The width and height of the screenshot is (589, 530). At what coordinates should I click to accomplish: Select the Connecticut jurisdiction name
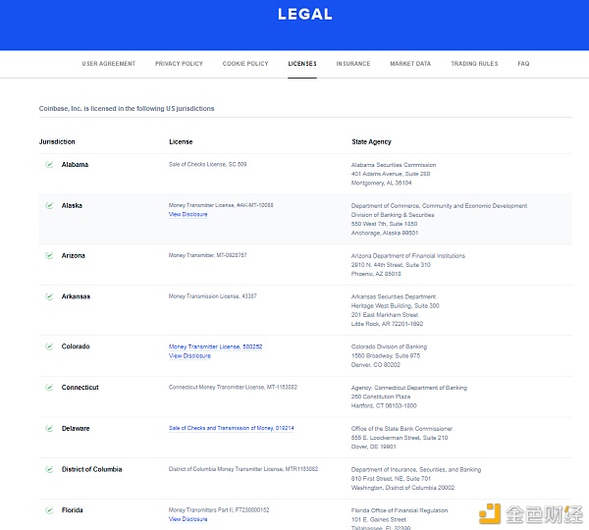click(x=80, y=388)
